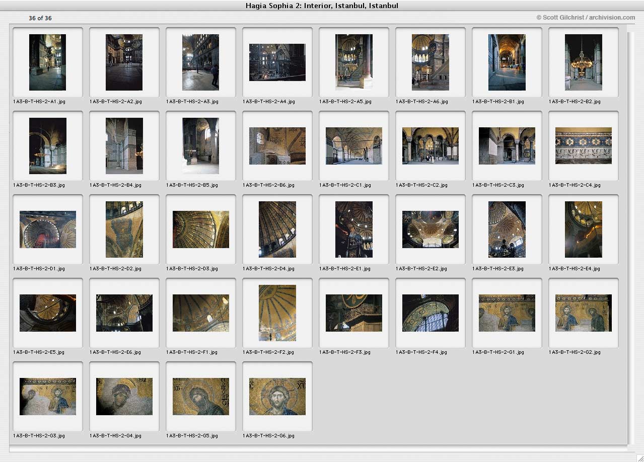The height and width of the screenshot is (462, 644).
Task: Select thumbnail 1A3-B-T-HS-2-E6.jpg
Action: click(124, 313)
